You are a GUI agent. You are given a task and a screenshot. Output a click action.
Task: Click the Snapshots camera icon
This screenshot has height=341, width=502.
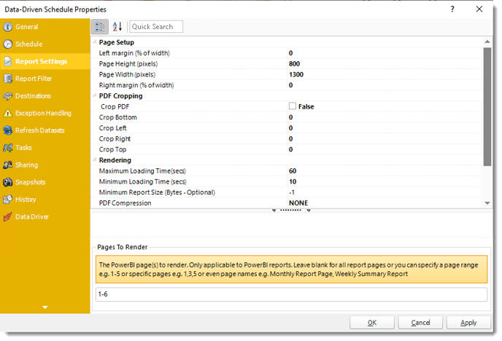tap(8, 182)
